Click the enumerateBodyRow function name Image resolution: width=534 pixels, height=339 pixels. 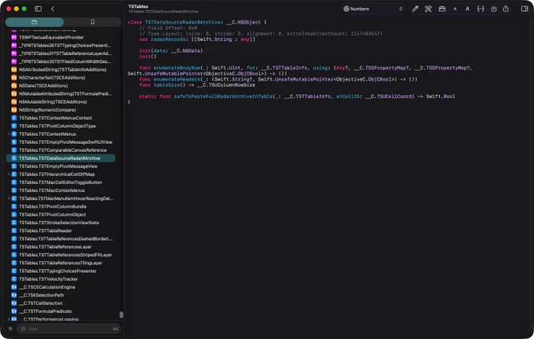[177, 68]
